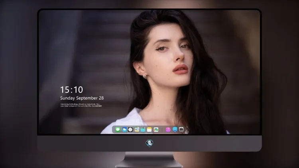Click the monitor logo emblem below screen

[149, 143]
